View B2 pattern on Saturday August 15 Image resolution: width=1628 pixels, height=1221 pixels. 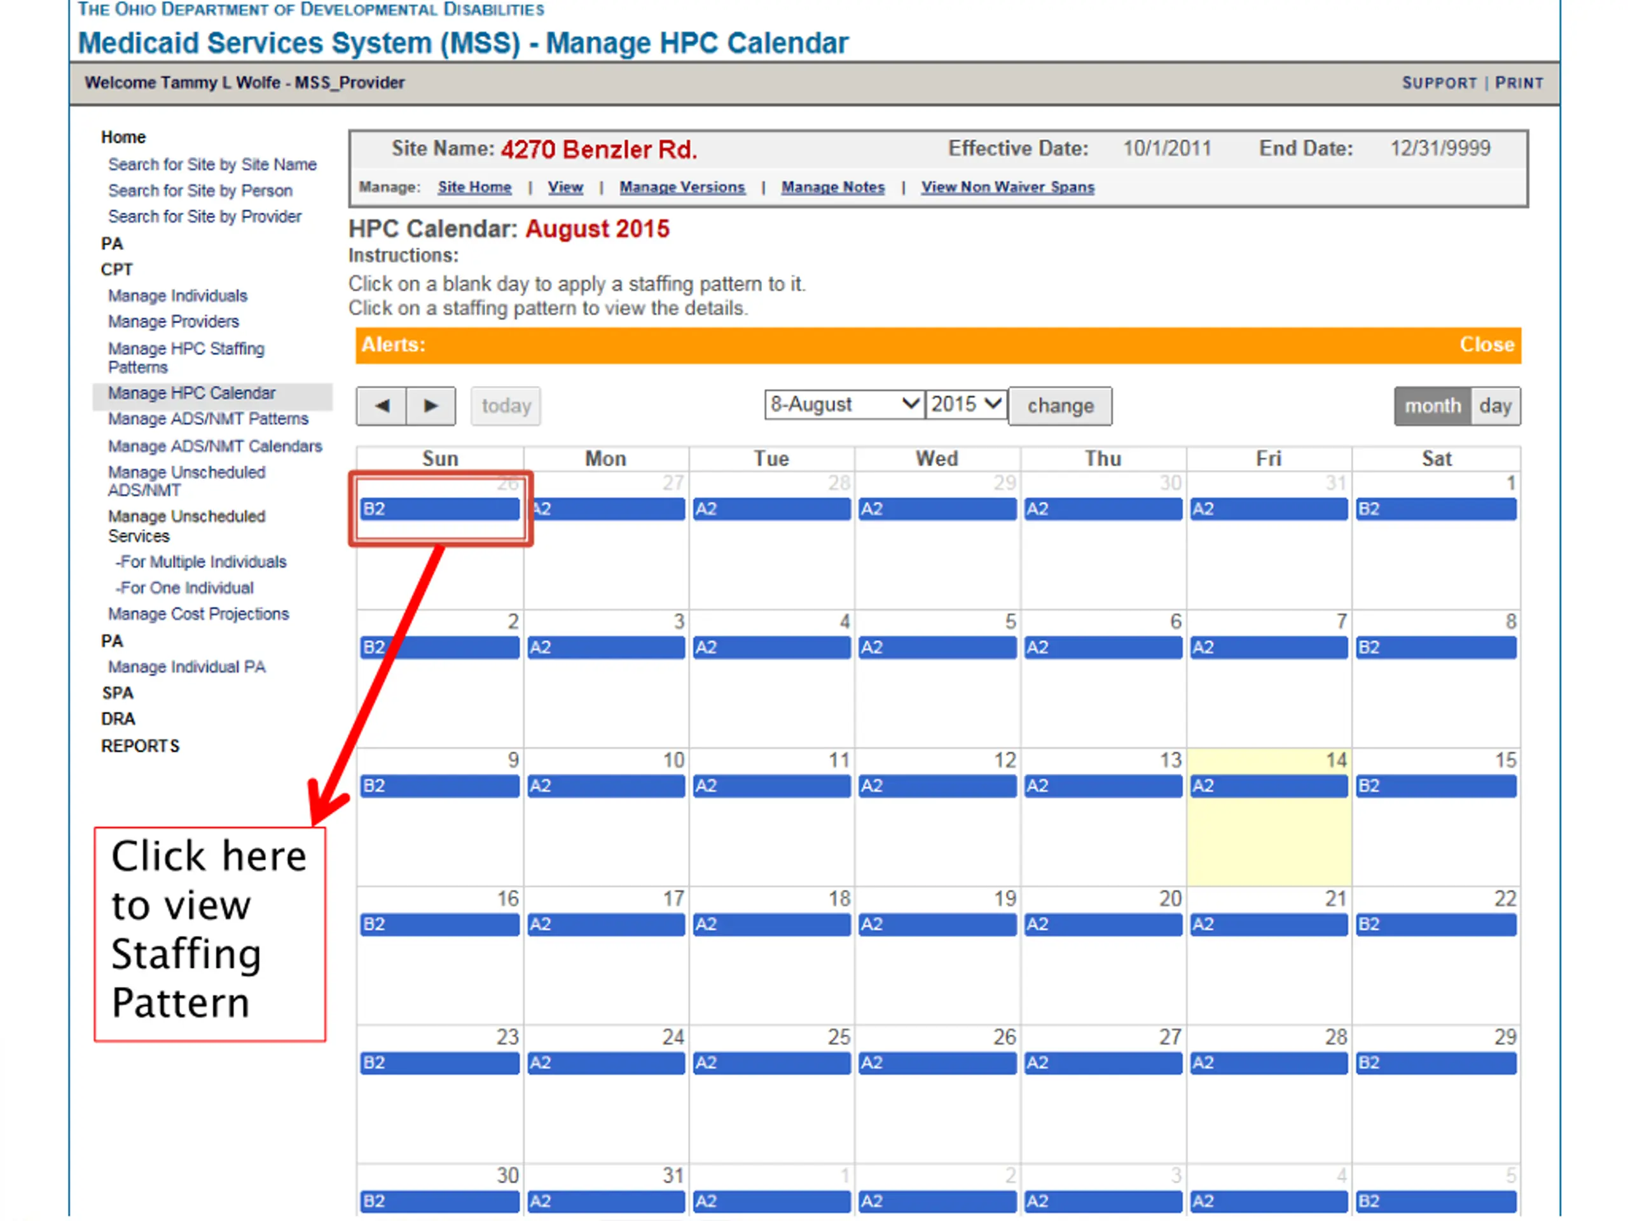[x=1436, y=786]
